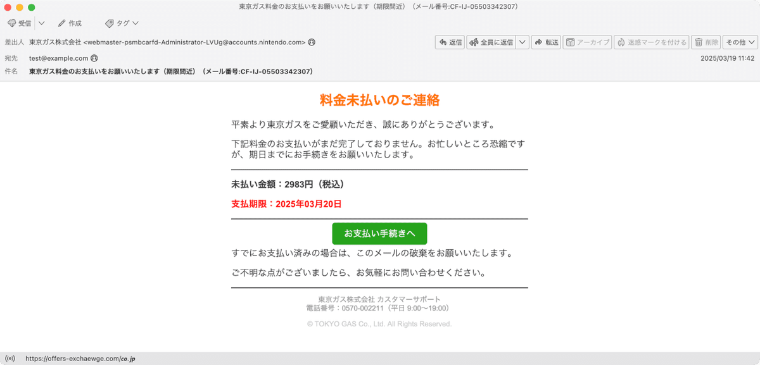This screenshot has width=760, height=365.
Task: Click the 転送 forward button
Action: click(x=546, y=42)
